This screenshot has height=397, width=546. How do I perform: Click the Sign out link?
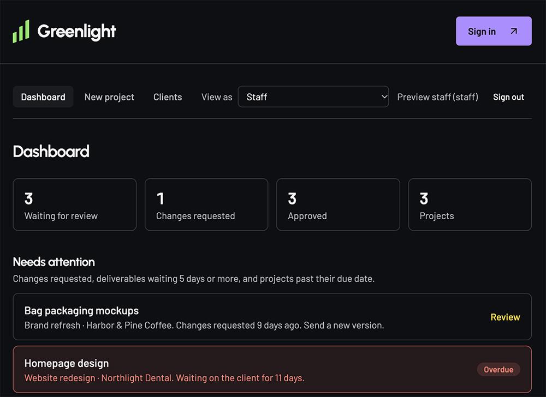(508, 97)
